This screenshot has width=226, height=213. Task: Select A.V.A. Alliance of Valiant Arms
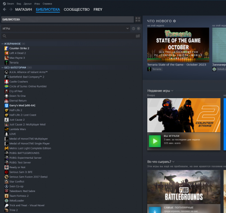pos(28,72)
